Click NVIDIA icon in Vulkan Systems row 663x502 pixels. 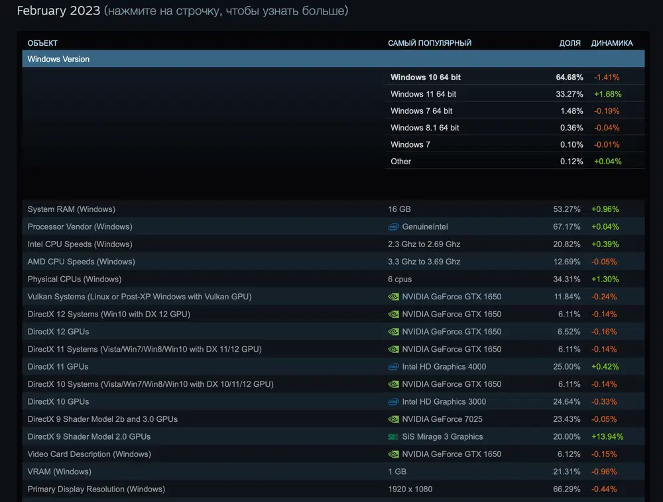393,297
